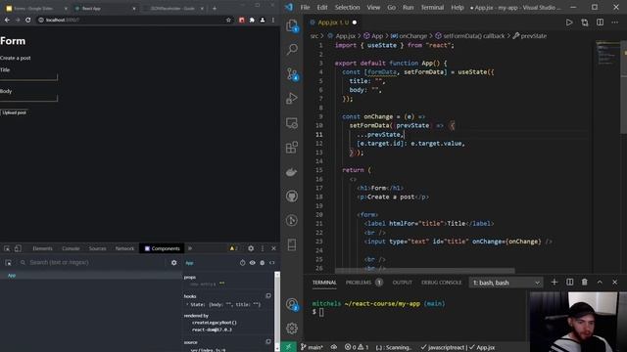Open changes with the compare icon
This screenshot has width=627, height=352.
(x=585, y=22)
